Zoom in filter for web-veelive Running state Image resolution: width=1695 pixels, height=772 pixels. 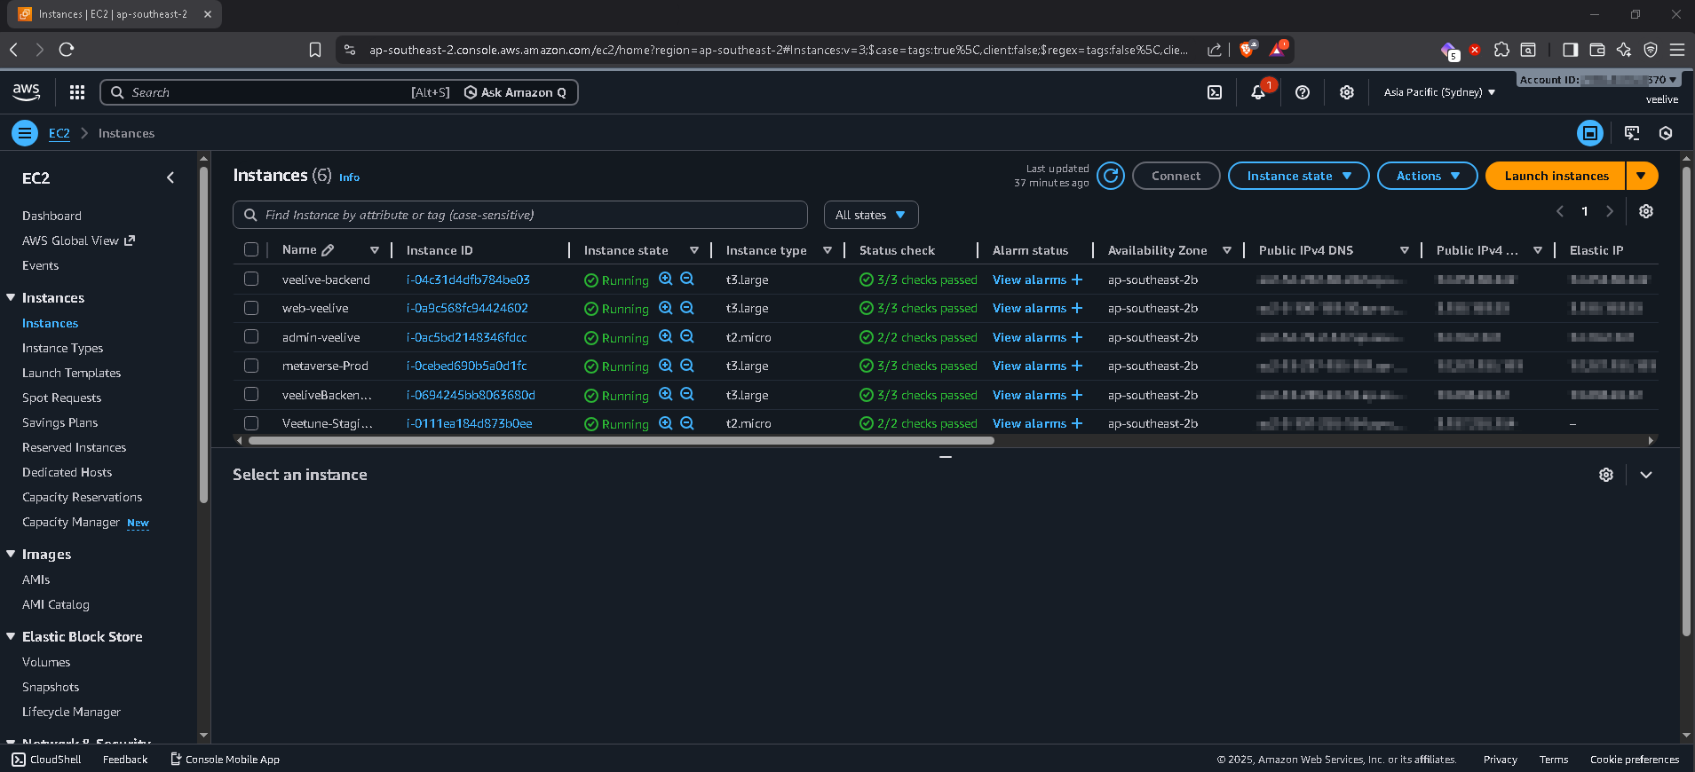[665, 308]
